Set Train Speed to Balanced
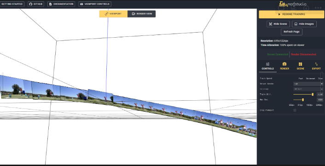The height and width of the screenshot is (166, 325). pos(310,79)
